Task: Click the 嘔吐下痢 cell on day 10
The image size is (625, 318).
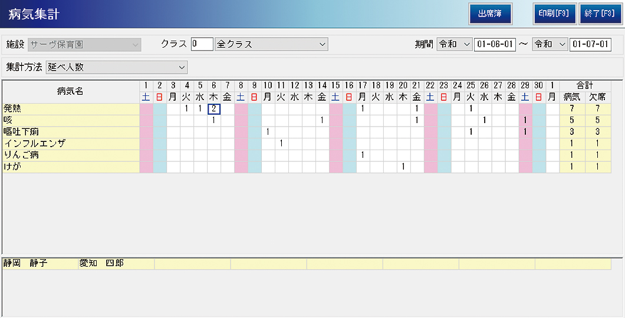Action: [268, 131]
